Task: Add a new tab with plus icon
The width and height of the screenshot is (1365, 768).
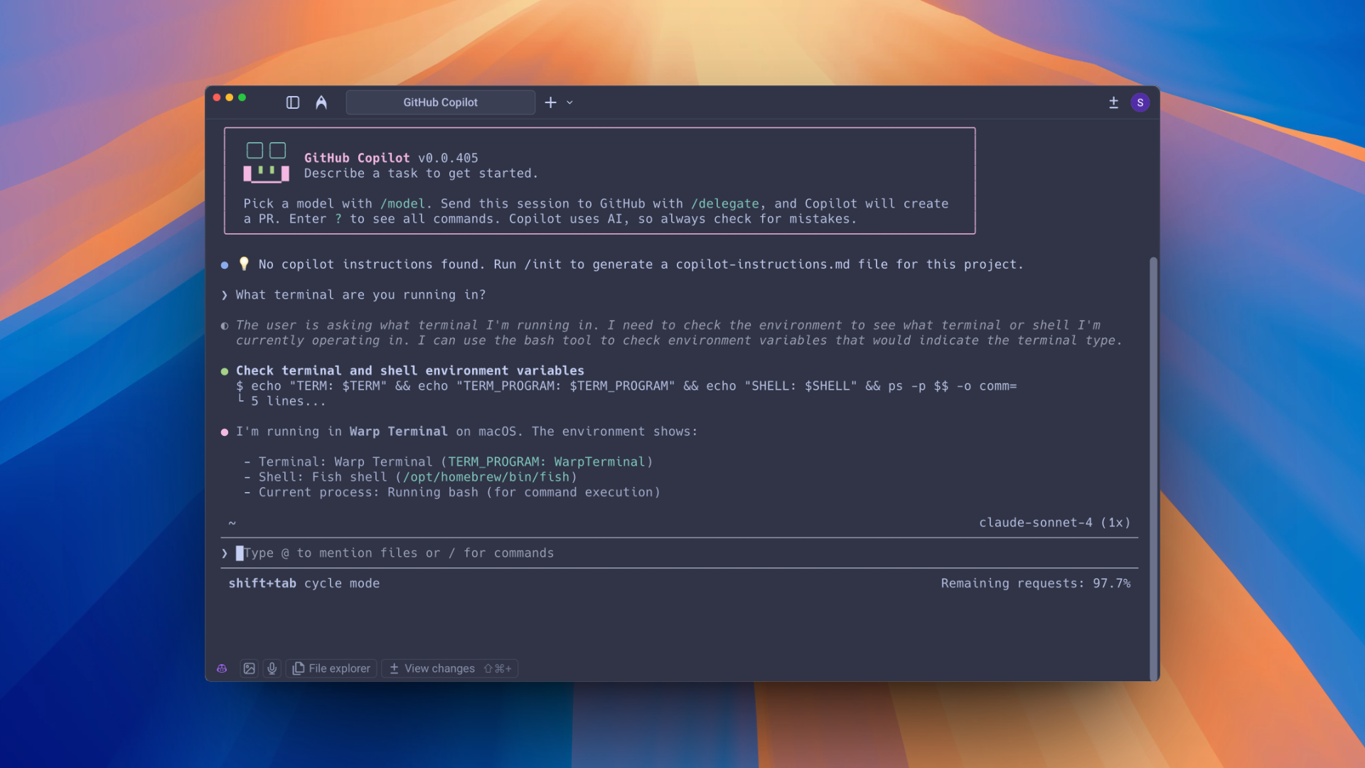Action: click(x=550, y=102)
